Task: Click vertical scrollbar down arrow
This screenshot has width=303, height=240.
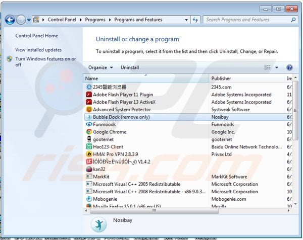Action: coord(295,204)
